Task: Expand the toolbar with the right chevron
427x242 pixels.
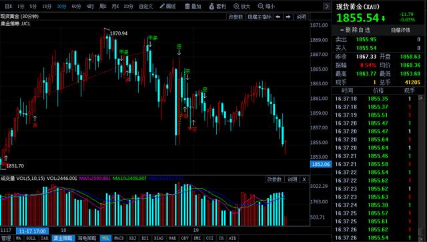Action: [x=327, y=6]
